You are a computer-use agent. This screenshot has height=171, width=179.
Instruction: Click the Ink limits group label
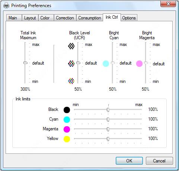23,99
